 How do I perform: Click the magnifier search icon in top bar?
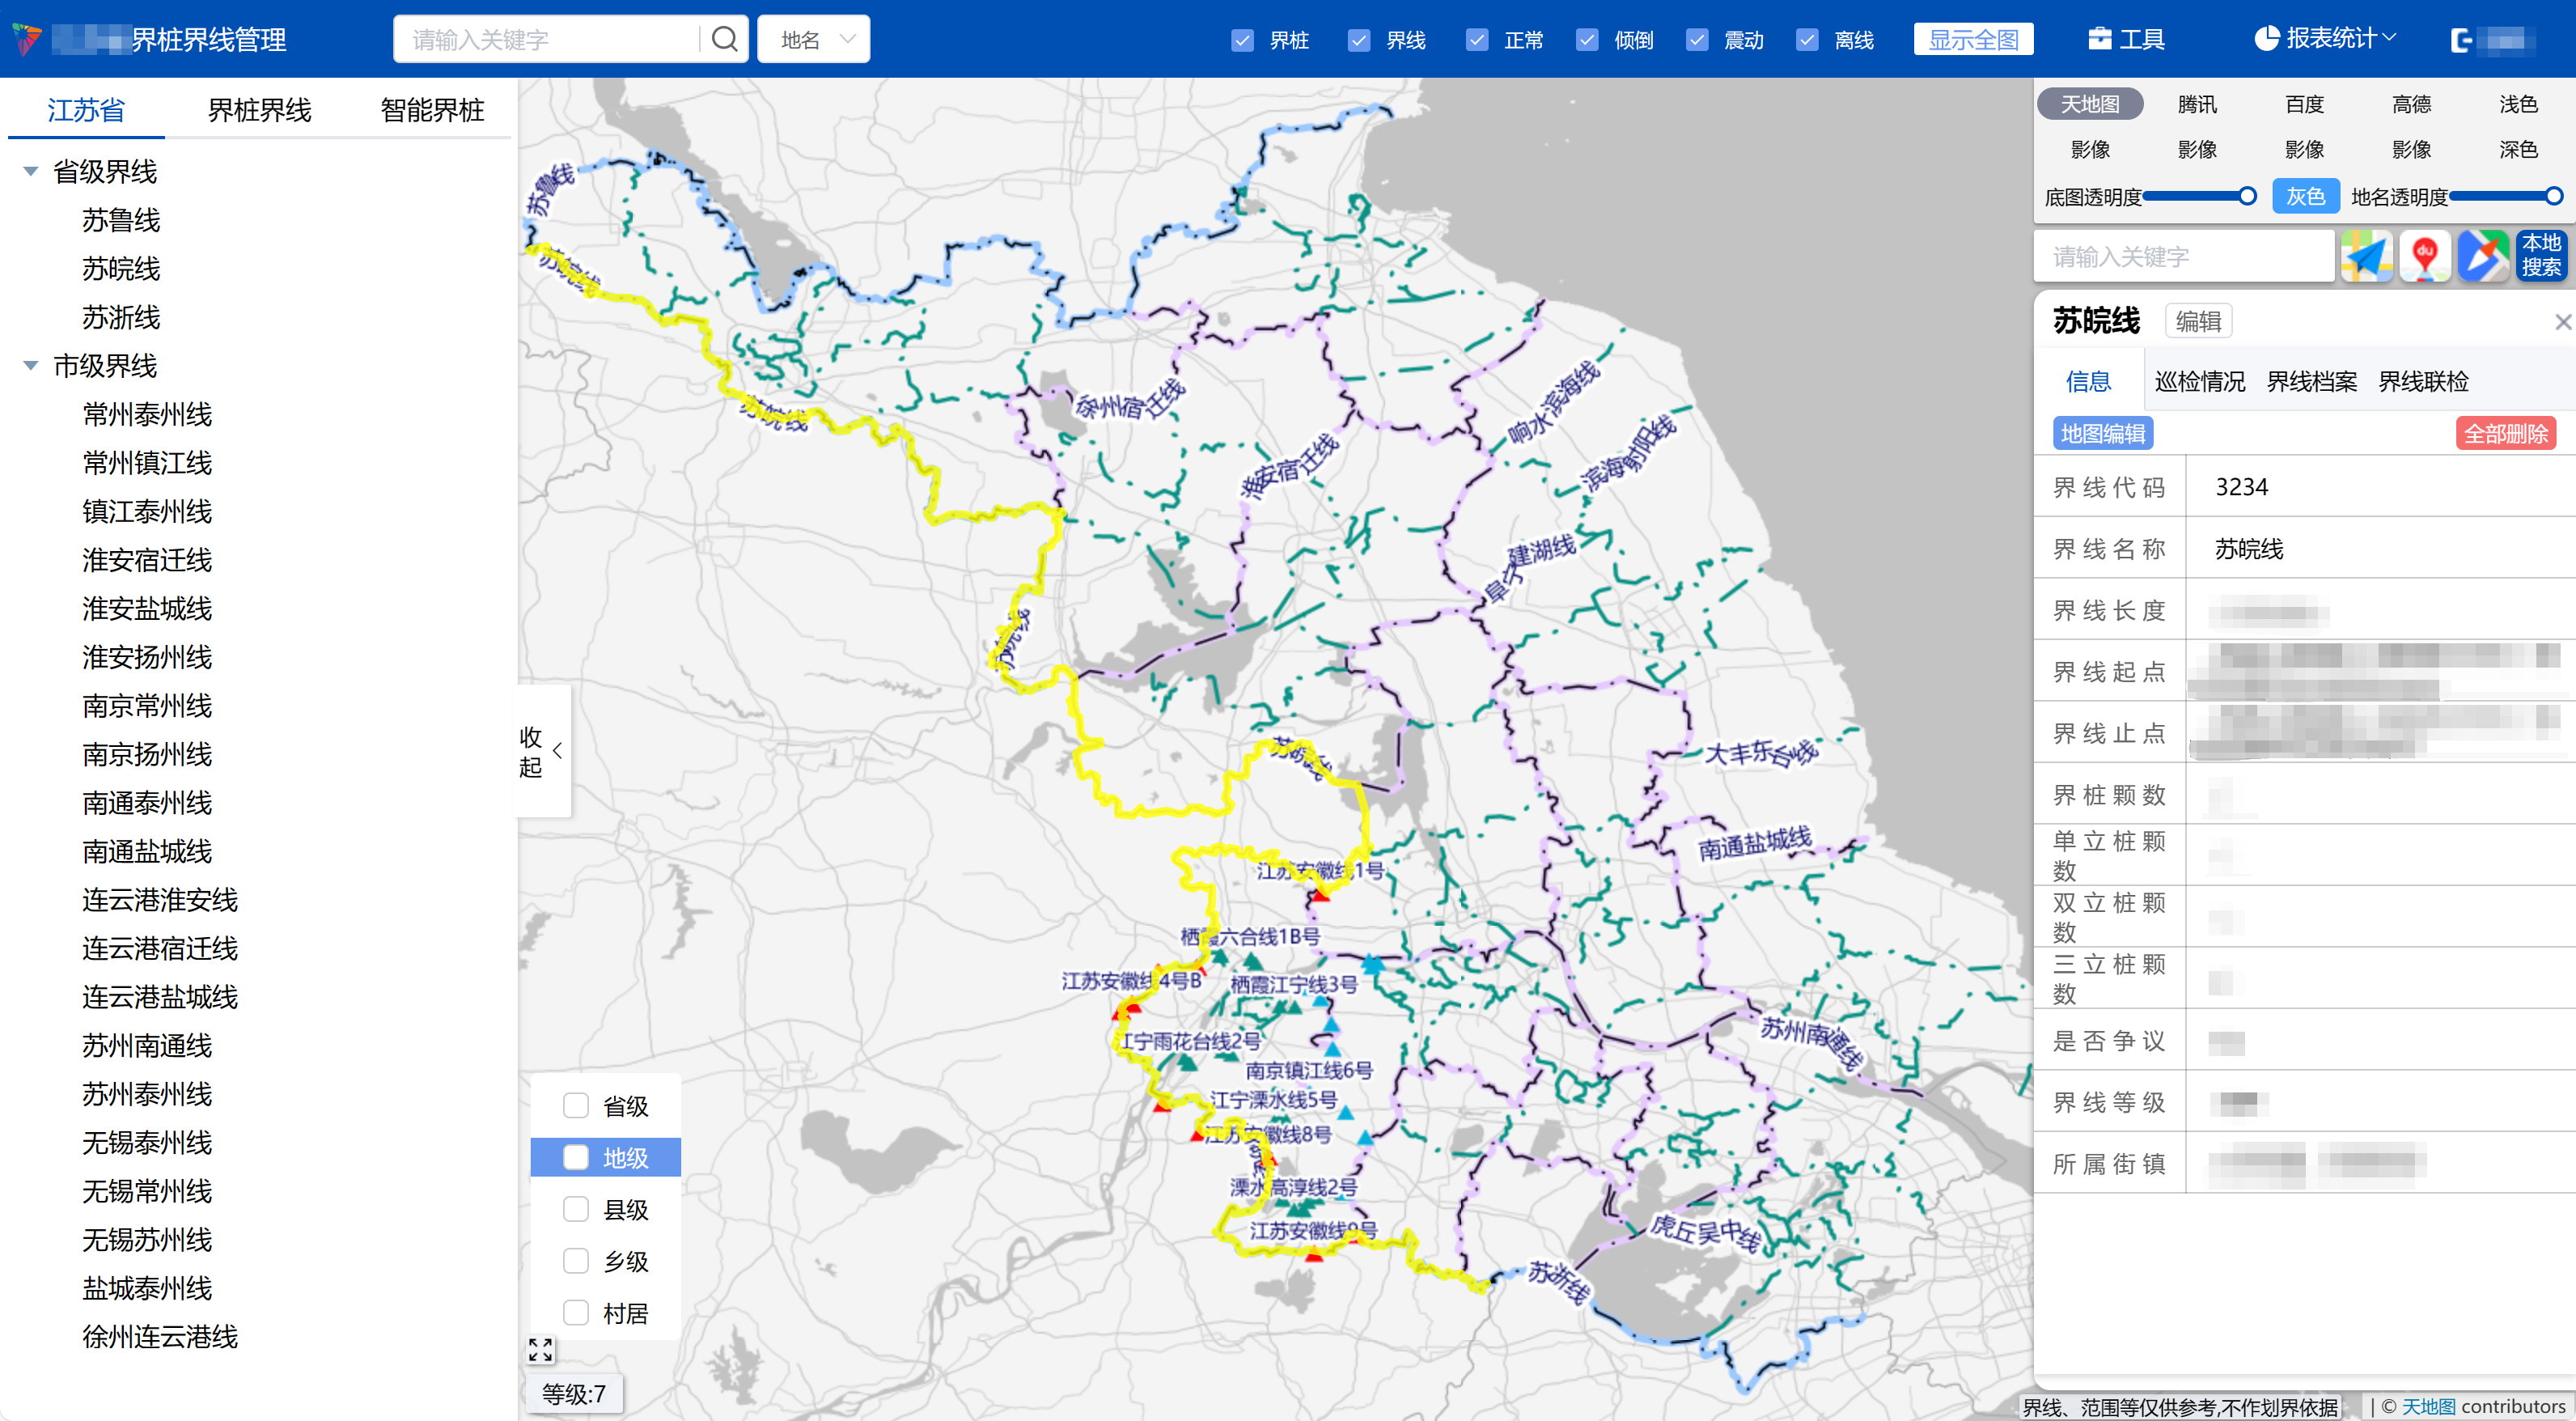pyautogui.click(x=724, y=40)
